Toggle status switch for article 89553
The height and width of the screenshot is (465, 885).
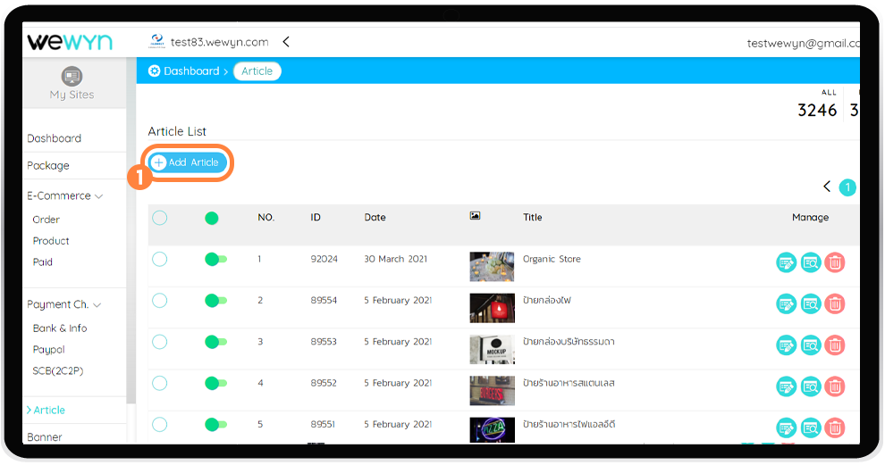215,342
